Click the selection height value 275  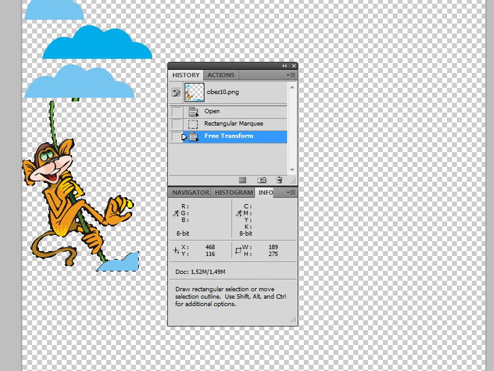(x=273, y=254)
